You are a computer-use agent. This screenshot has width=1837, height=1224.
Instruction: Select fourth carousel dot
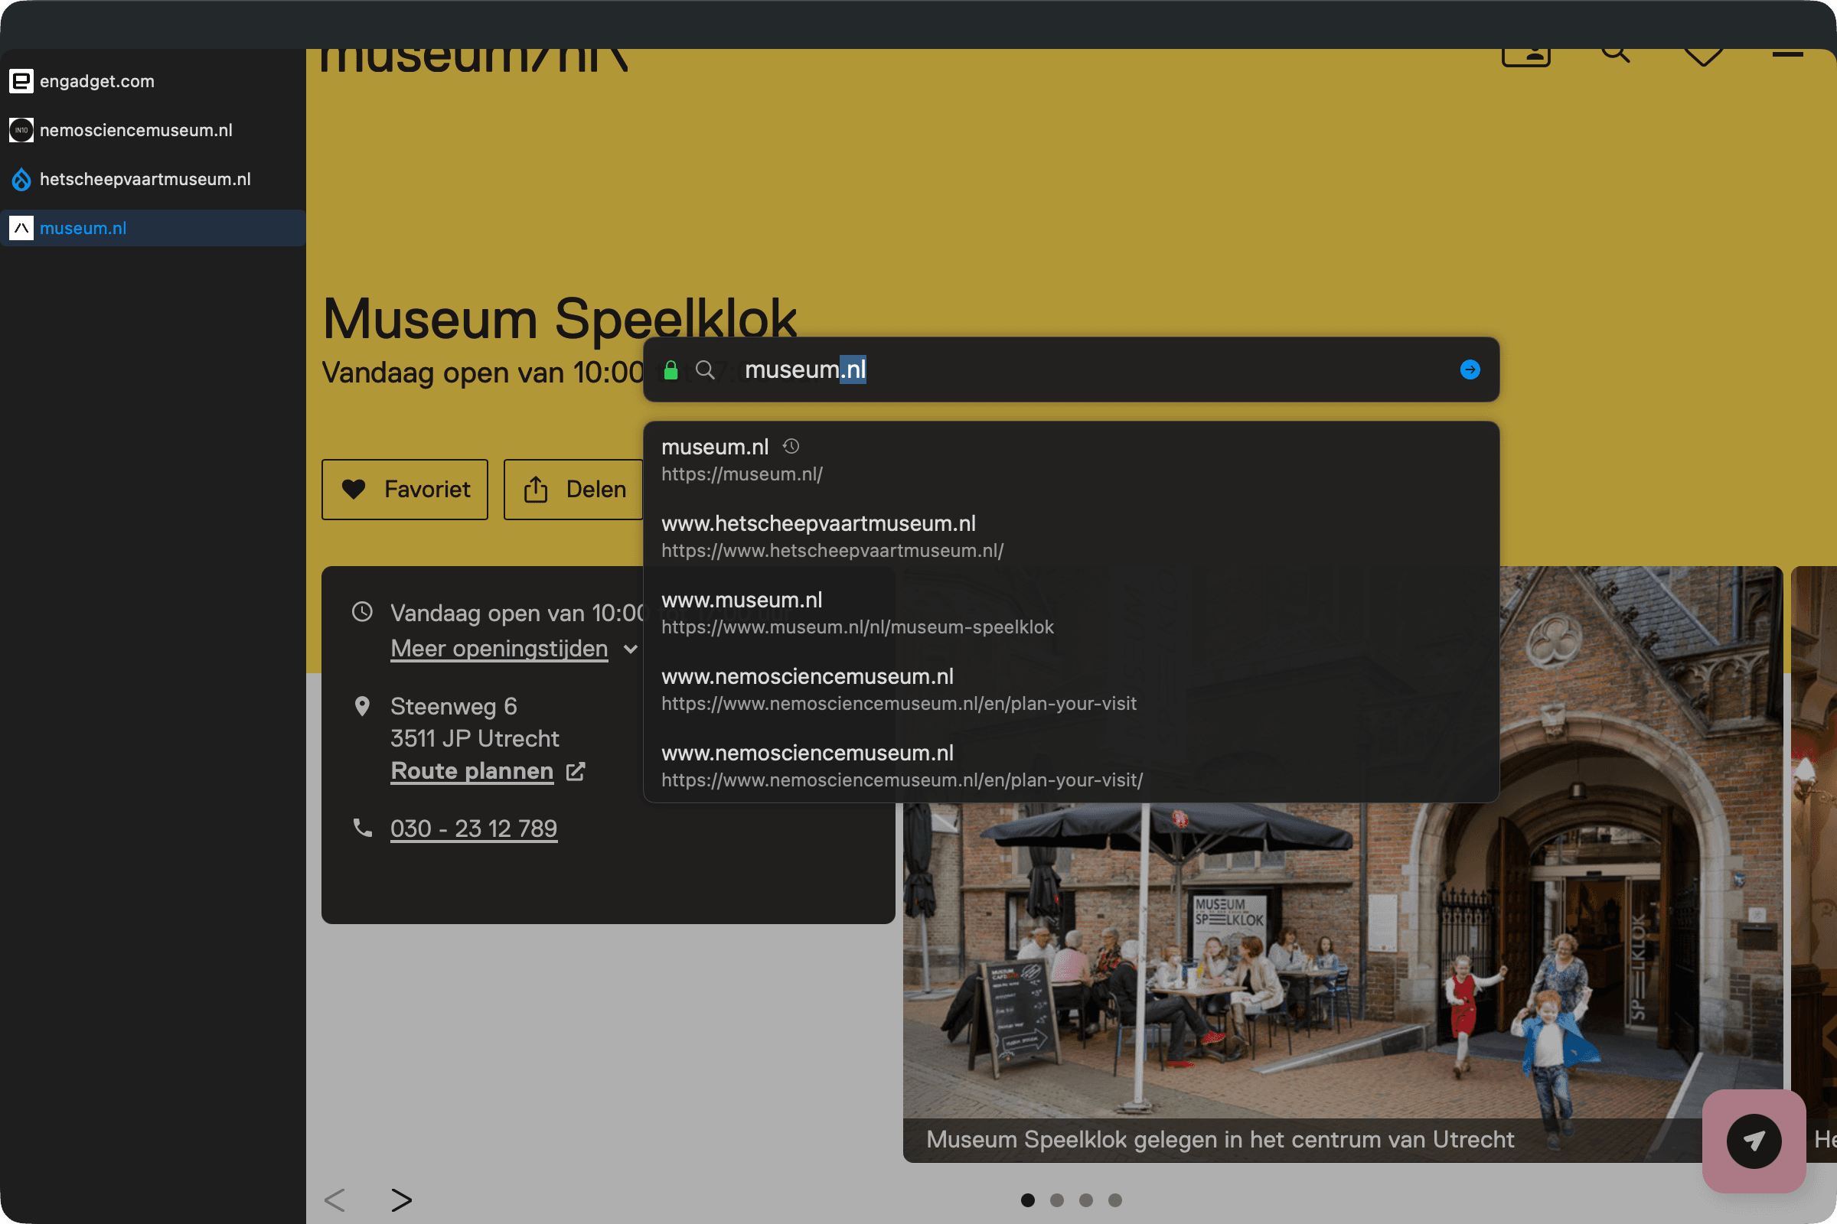coord(1115,1200)
